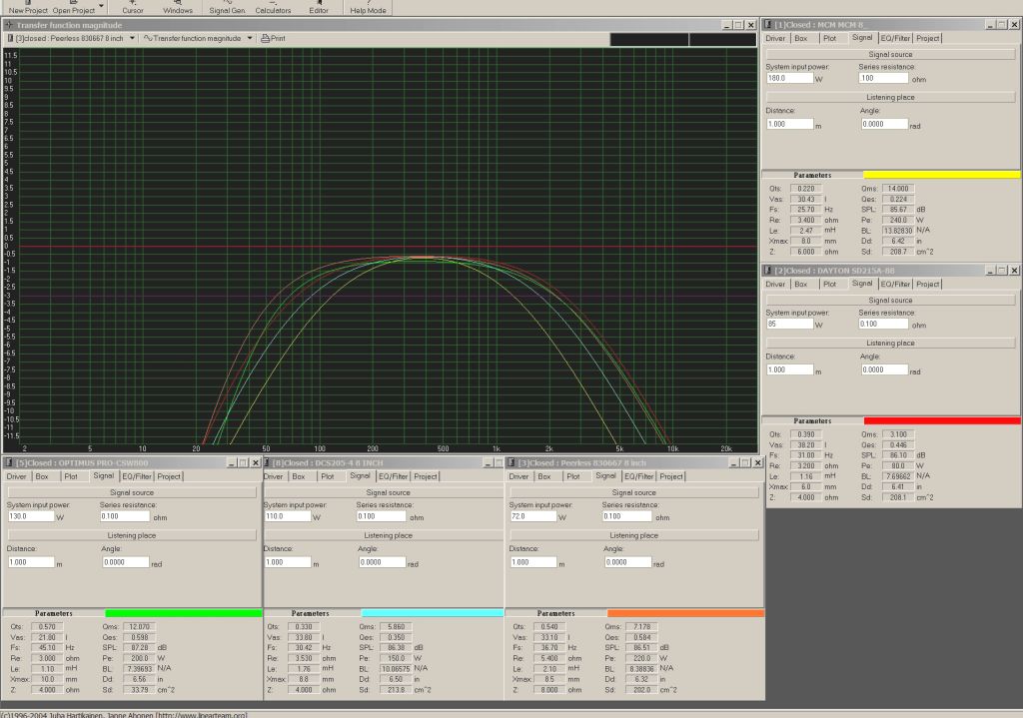Open the Editor from the toolbar
Viewport: 1023px width, 718px height.
coord(319,8)
